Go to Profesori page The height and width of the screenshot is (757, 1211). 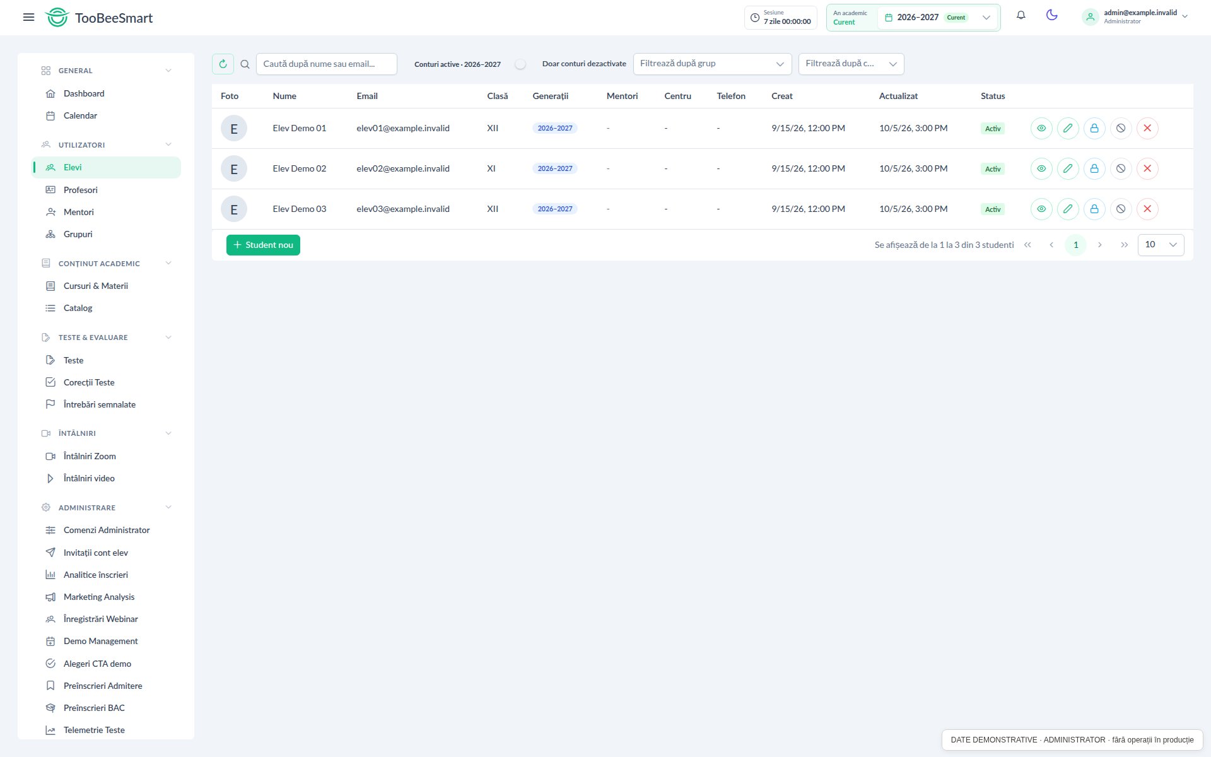(x=106, y=190)
